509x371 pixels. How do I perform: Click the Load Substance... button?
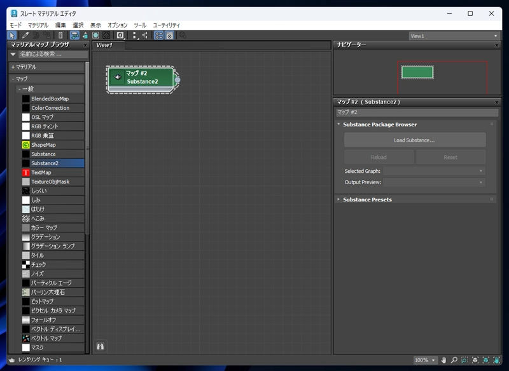tap(414, 140)
